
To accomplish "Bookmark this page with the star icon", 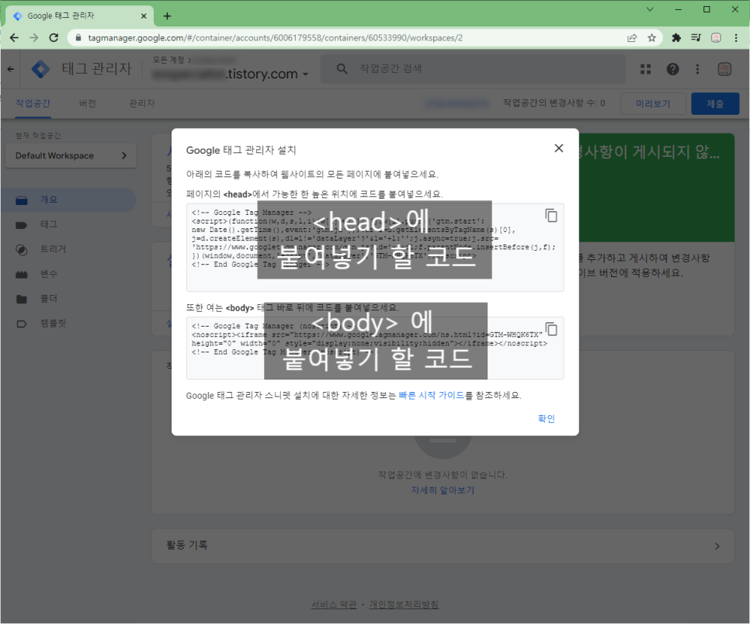I will pyautogui.click(x=651, y=38).
